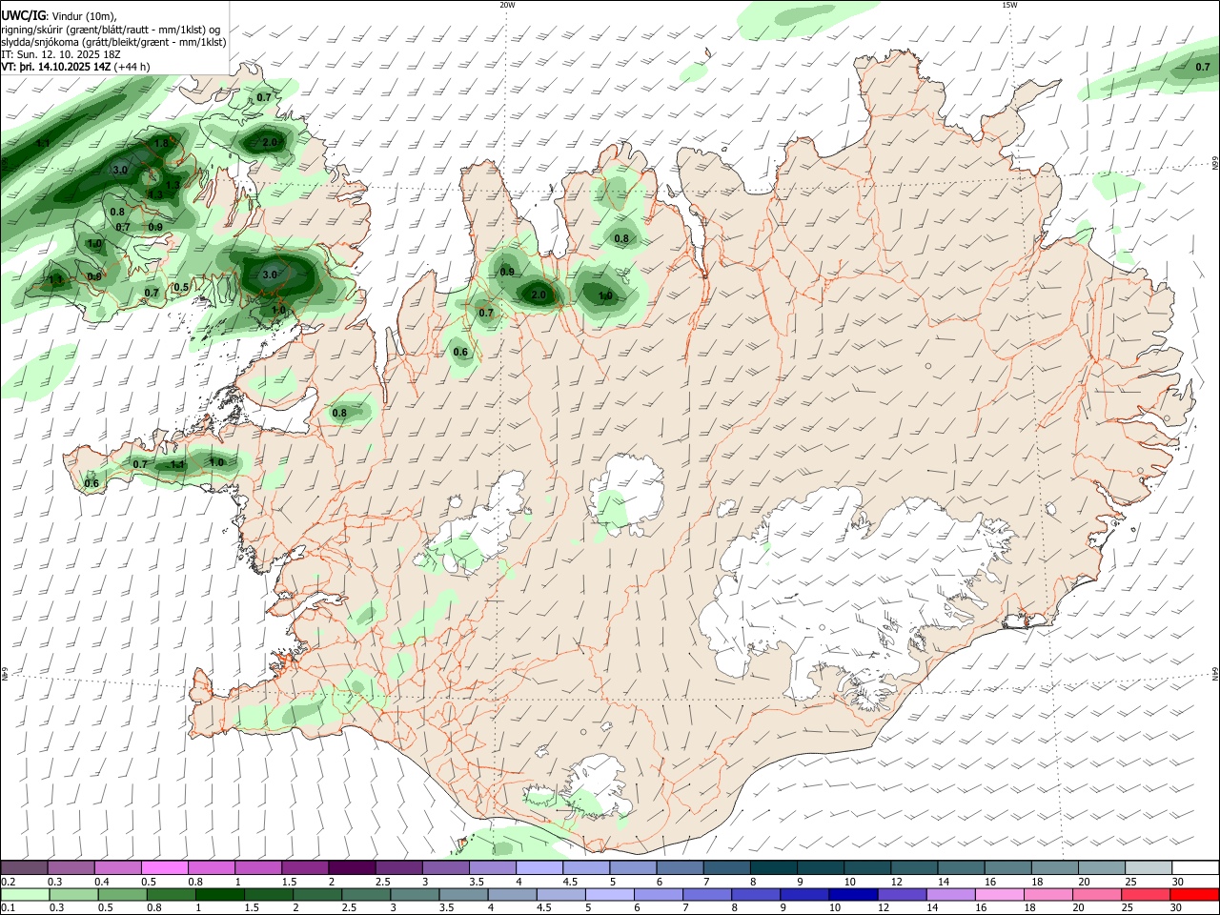
Task: Click the '30' label at end of upper legend
Action: [1178, 882]
